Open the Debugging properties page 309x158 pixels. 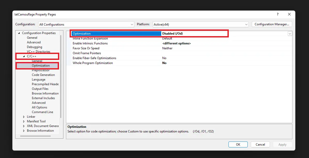tap(34, 47)
